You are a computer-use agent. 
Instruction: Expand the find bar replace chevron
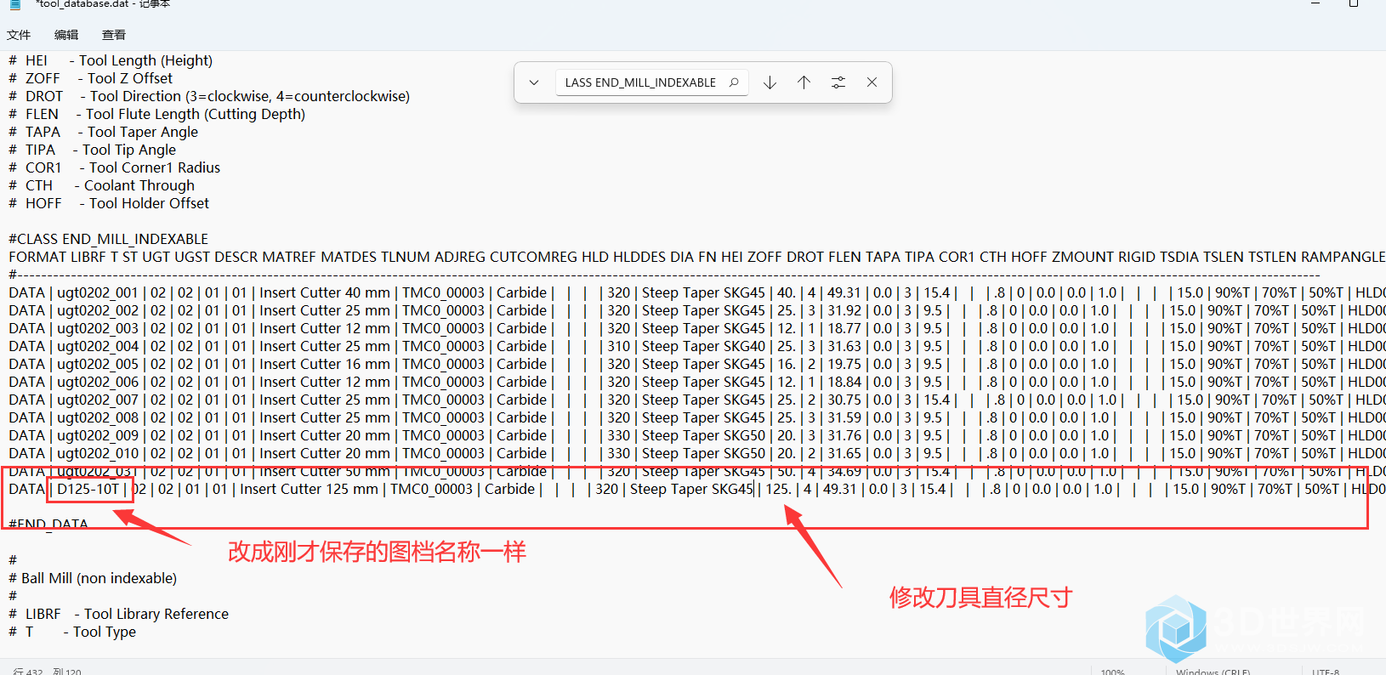pyautogui.click(x=534, y=82)
